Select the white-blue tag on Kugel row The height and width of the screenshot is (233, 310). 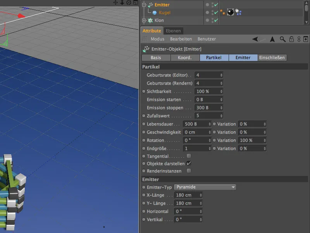238,12
